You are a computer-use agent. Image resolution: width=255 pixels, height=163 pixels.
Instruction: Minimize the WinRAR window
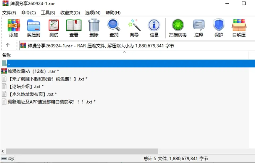(x=227, y=3)
